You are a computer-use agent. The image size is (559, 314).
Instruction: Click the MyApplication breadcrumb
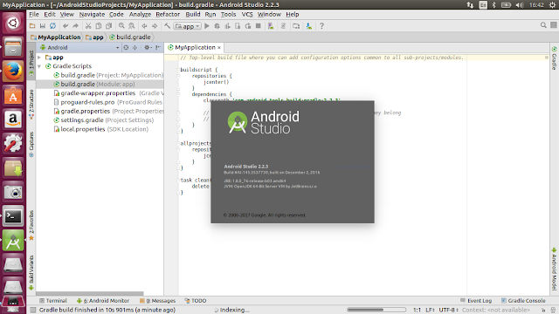[56, 37]
